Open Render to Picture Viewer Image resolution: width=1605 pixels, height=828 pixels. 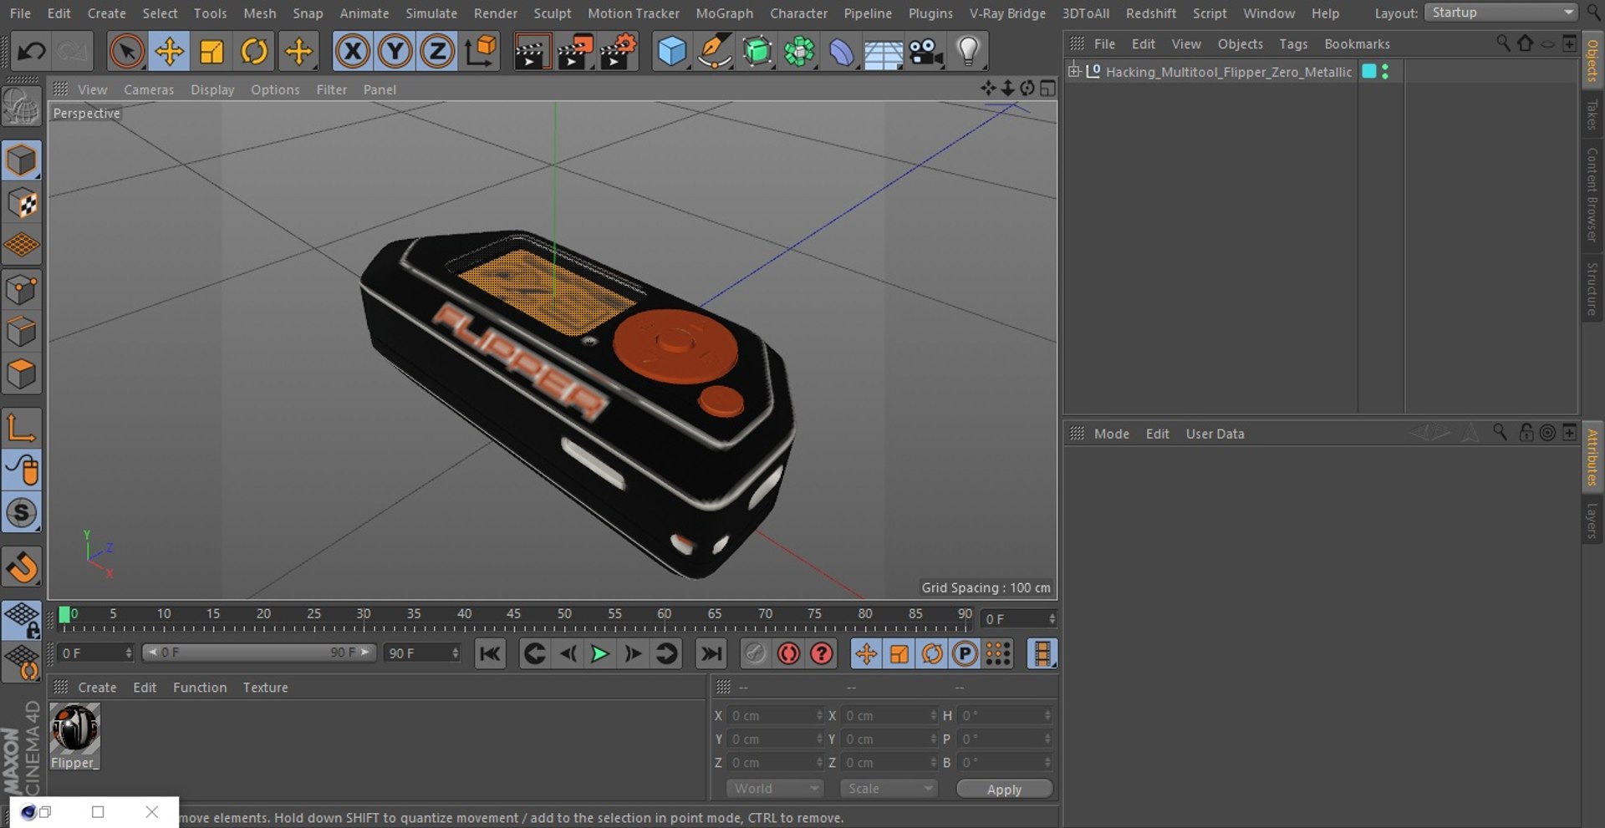[575, 52]
